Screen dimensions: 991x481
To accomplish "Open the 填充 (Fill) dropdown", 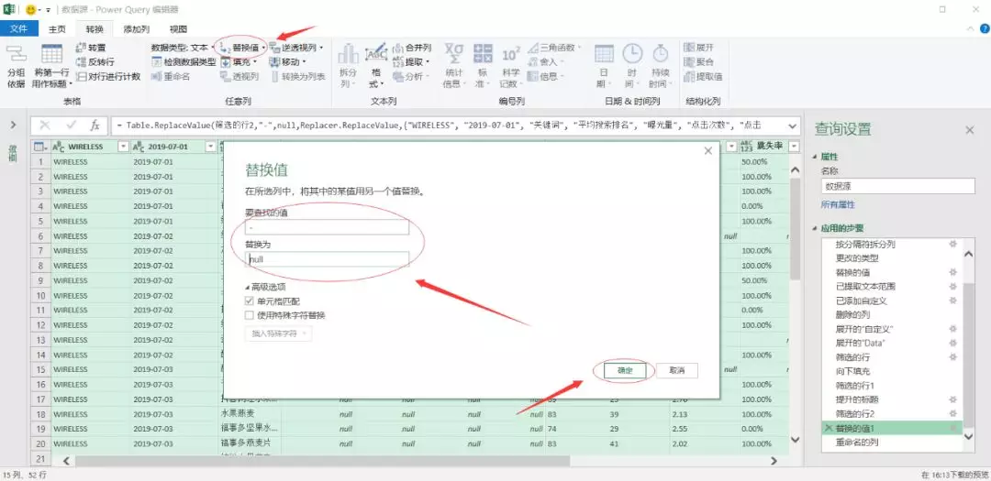I will pos(238,62).
